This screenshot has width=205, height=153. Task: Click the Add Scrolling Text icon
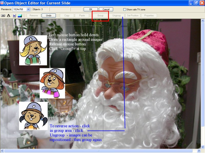coord(14,16)
